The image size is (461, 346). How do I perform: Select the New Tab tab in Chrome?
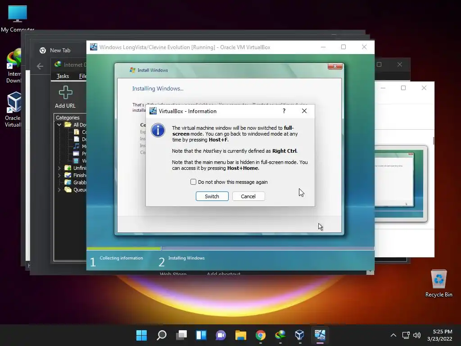pos(60,50)
